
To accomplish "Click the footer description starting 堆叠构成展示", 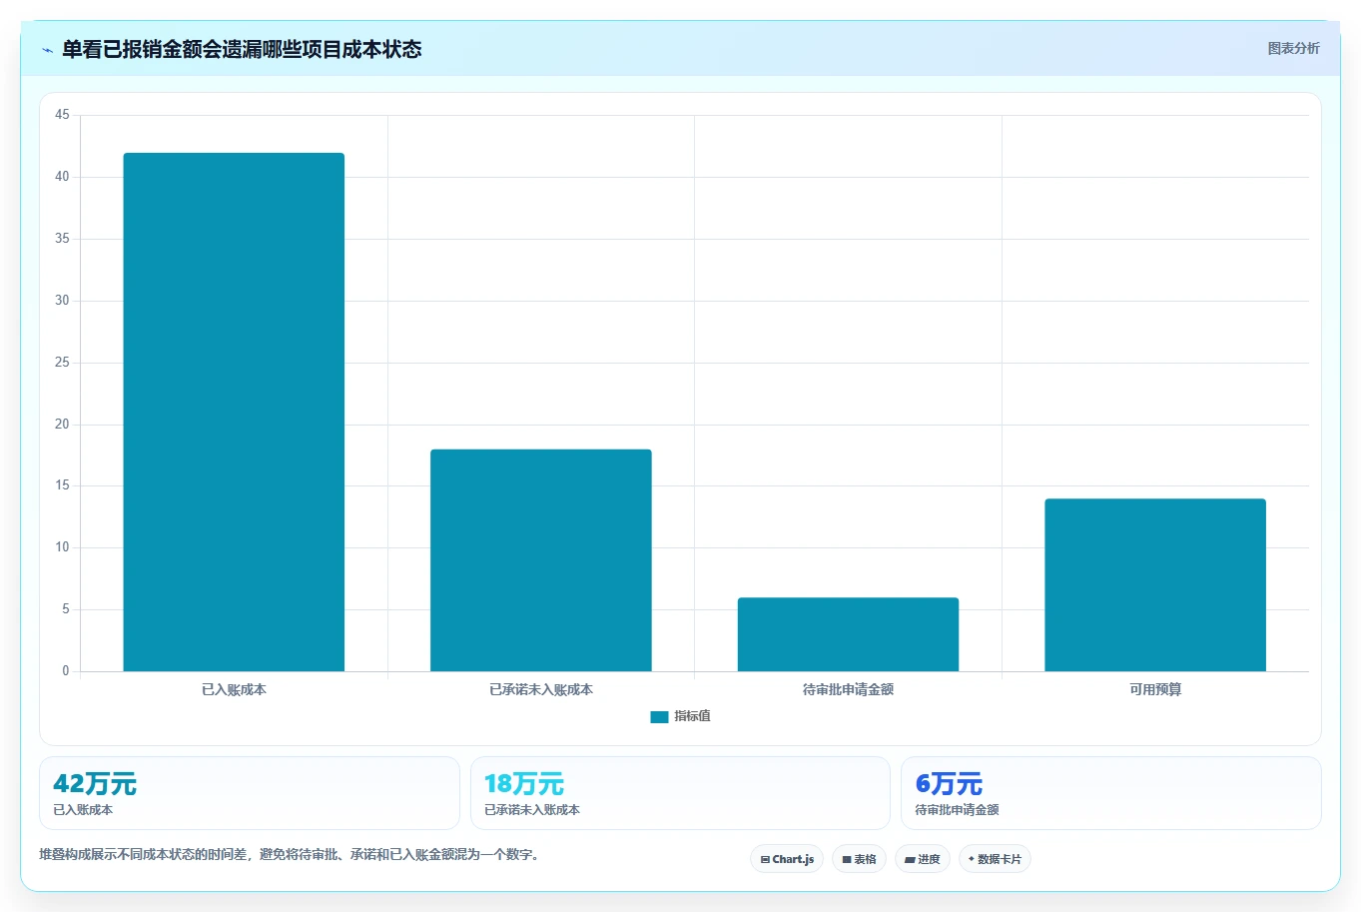I will [291, 855].
